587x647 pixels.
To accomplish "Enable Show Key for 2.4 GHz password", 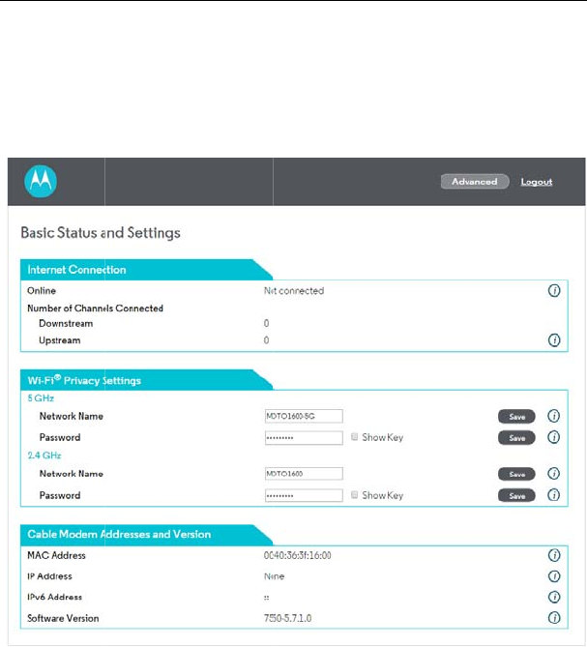I will pyautogui.click(x=354, y=495).
